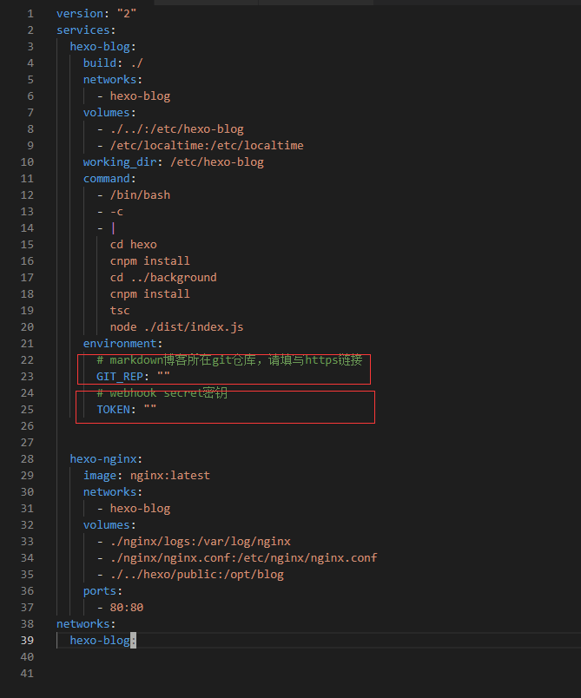Click "node ./dist/index.js" line
The width and height of the screenshot is (581, 698).
(176, 327)
